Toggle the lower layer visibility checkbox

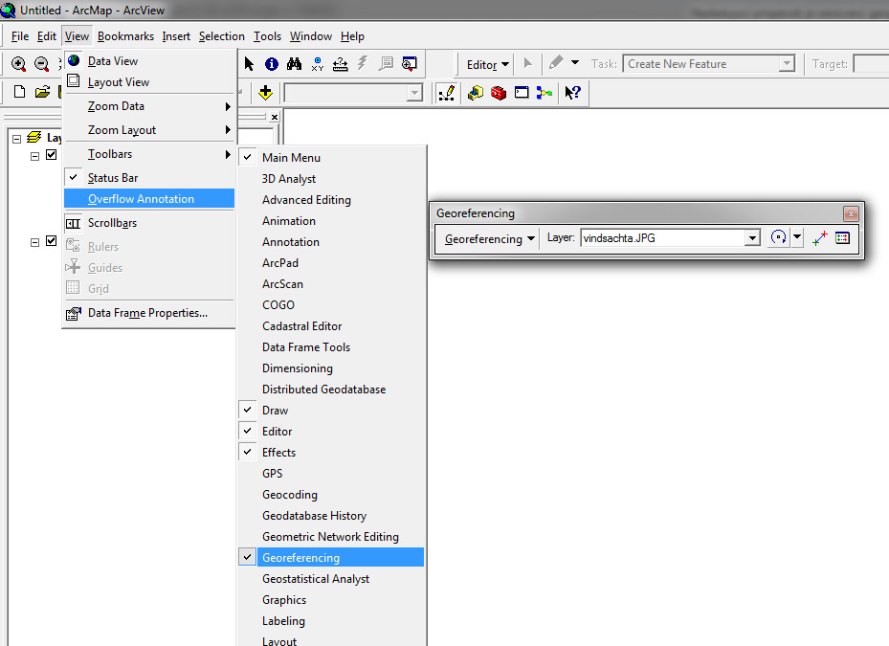(x=52, y=241)
